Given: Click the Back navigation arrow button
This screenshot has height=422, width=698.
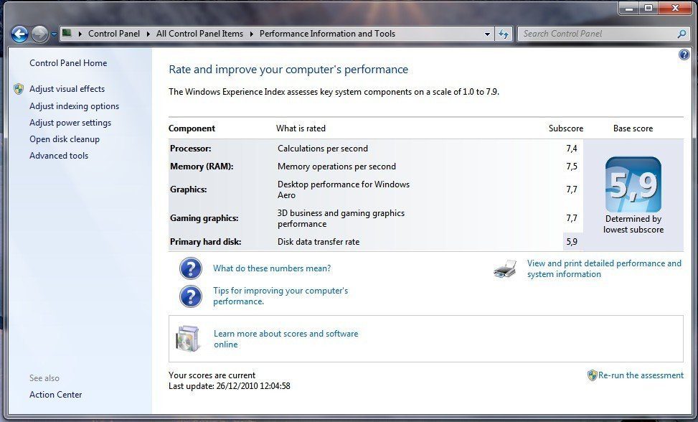Looking at the screenshot, I should pyautogui.click(x=19, y=34).
